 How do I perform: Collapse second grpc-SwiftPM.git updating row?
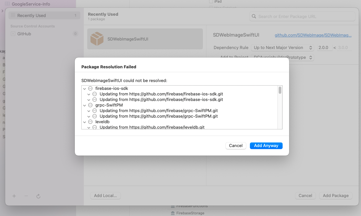89,116
